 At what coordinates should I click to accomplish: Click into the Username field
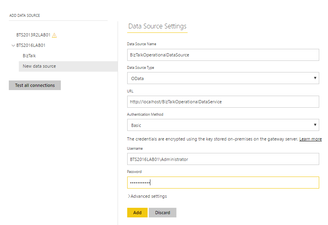[223, 159]
